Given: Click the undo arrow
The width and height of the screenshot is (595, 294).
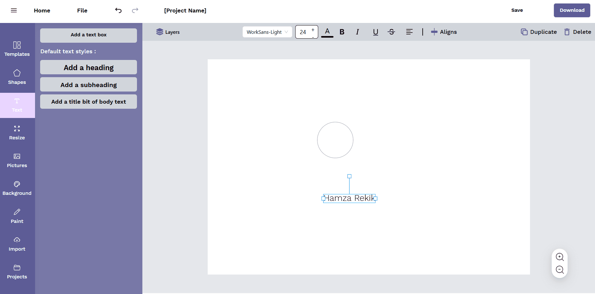Looking at the screenshot, I should pos(118,11).
